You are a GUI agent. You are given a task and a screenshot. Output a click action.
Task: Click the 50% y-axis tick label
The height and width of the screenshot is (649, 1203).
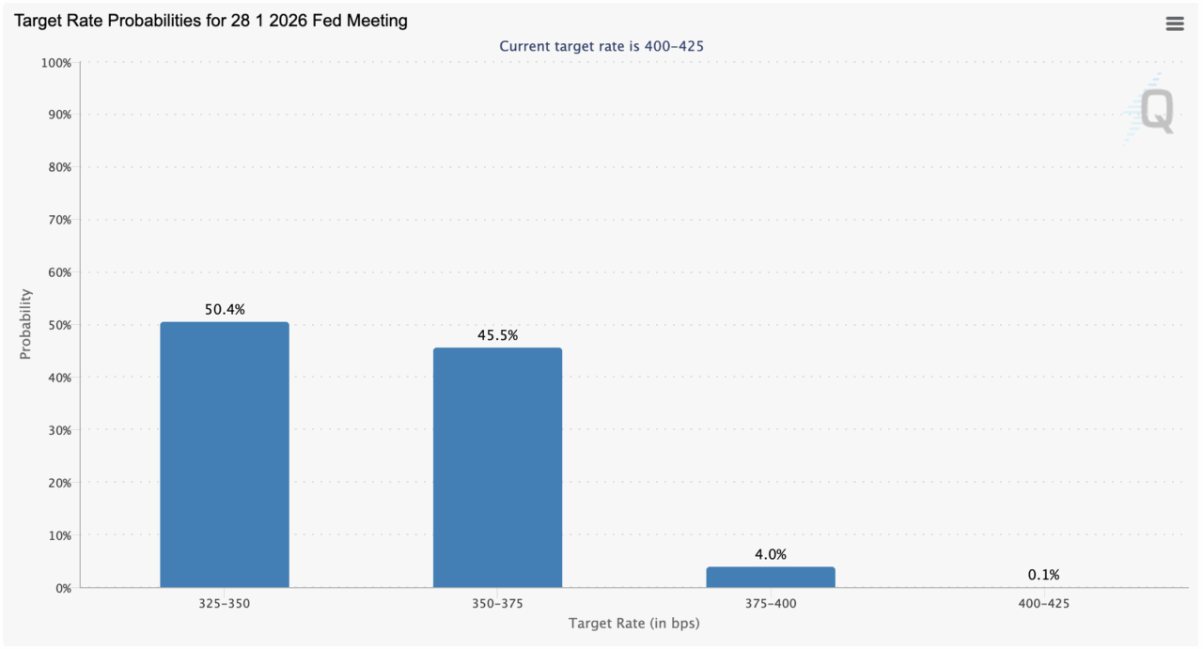(x=58, y=325)
